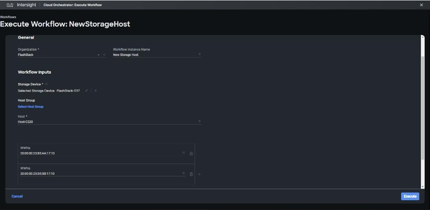Click info icon in first WWNs field
This screenshot has width=430, height=210.
184,153
